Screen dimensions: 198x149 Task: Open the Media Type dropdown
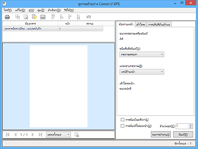click(142, 54)
